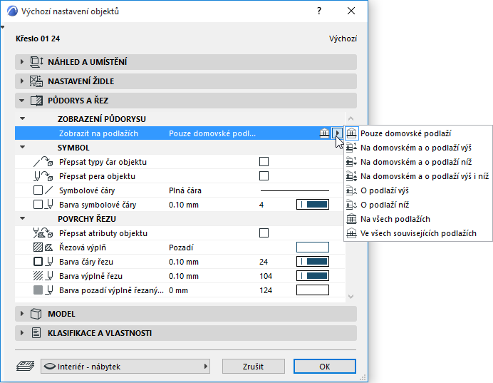The height and width of the screenshot is (383, 493).
Task: Expand the Klasifikace a vlastnosti panel arrow
Action: tap(21, 333)
